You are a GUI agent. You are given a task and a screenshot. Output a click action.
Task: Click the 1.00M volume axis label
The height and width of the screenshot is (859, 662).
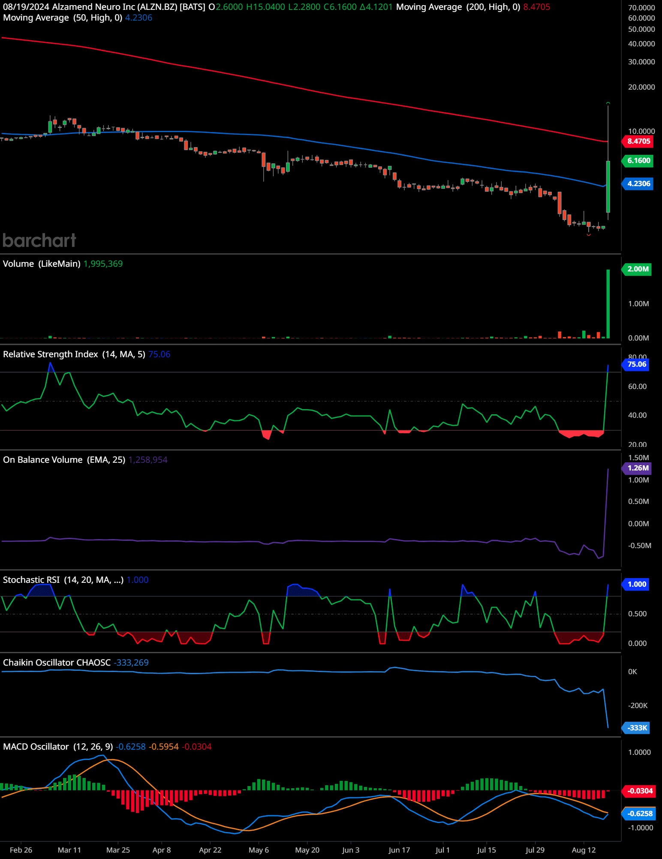coord(638,304)
